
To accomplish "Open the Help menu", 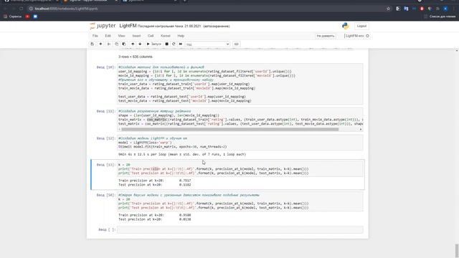I will (x=181, y=36).
